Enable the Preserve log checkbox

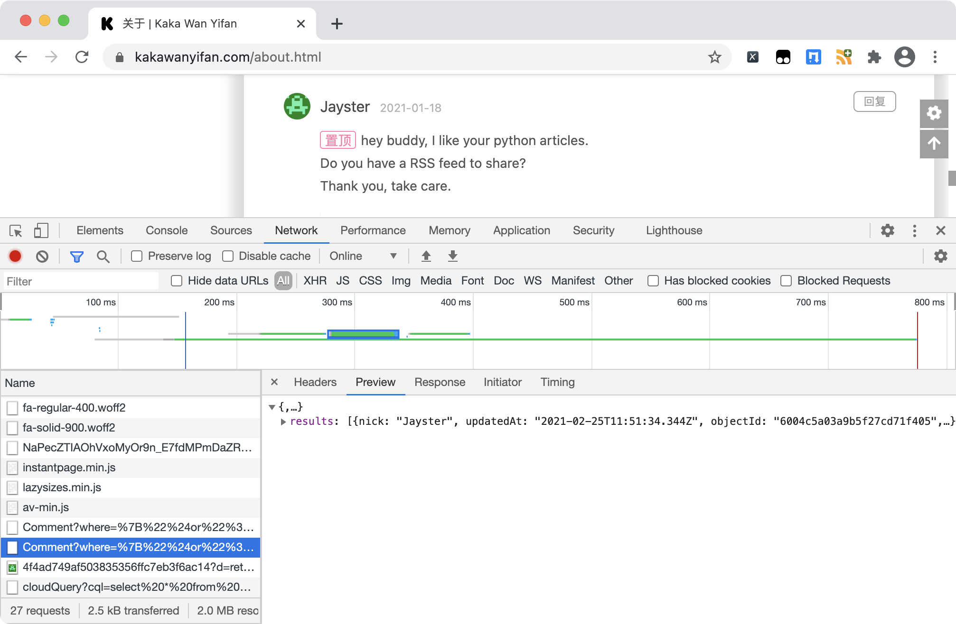click(137, 256)
